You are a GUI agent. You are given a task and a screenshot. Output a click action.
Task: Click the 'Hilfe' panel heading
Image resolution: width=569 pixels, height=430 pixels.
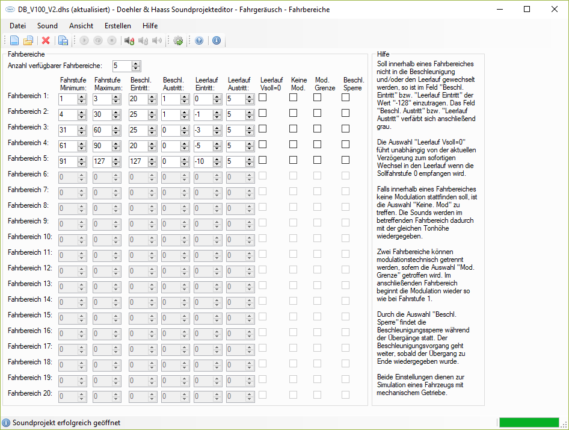click(383, 54)
